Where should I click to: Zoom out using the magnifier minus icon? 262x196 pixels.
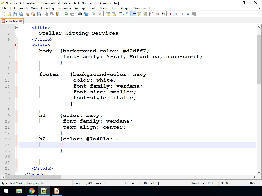[x=100, y=14]
